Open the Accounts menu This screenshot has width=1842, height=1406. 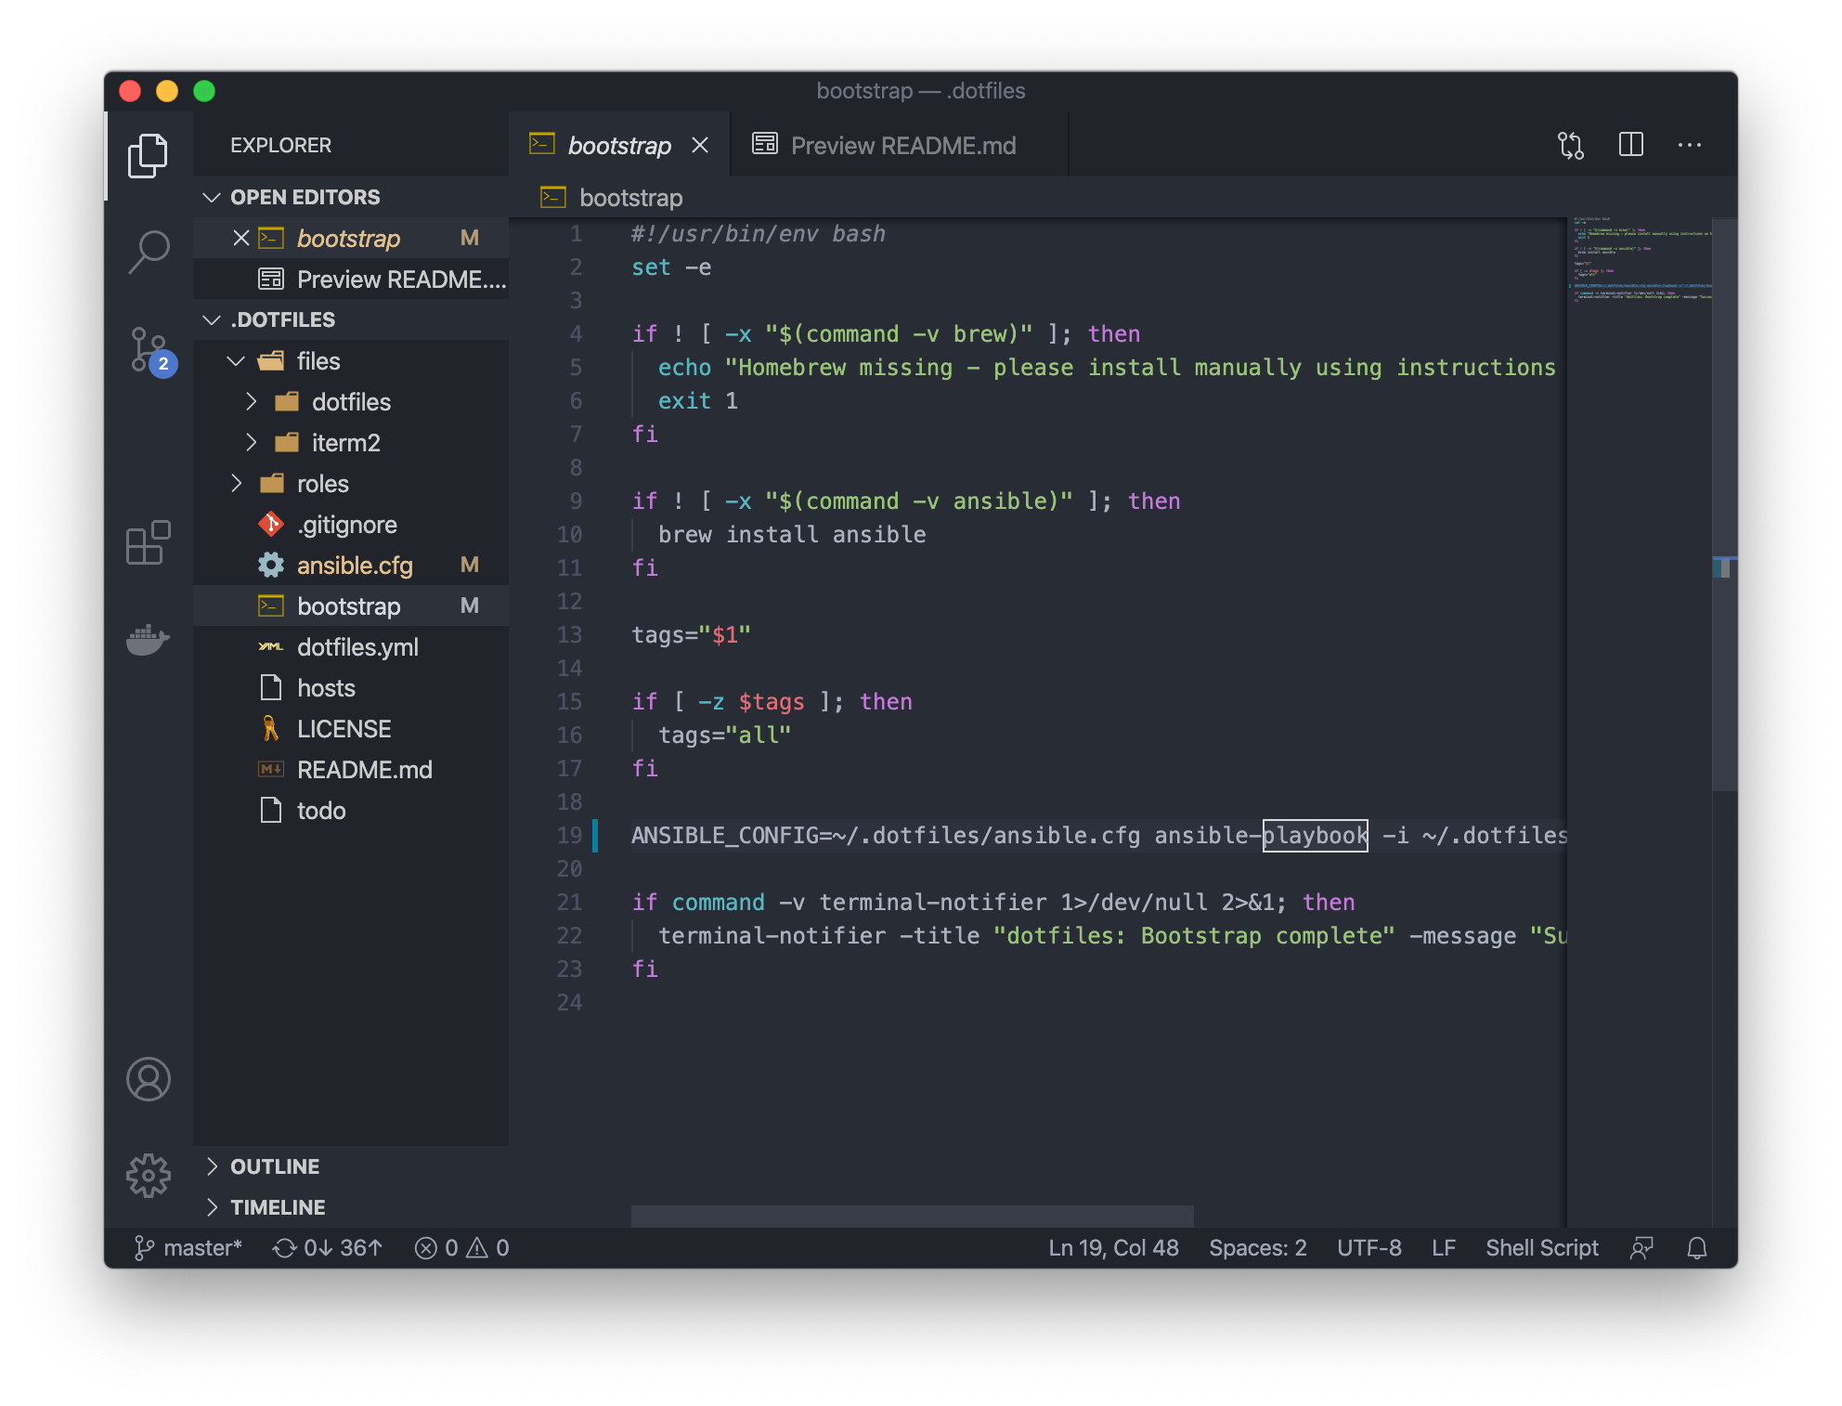pos(149,1079)
